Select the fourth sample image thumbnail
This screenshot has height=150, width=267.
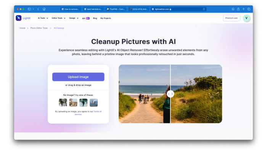pos(94,103)
